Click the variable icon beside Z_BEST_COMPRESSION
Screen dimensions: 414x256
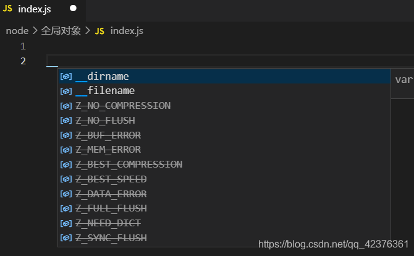tap(66, 164)
